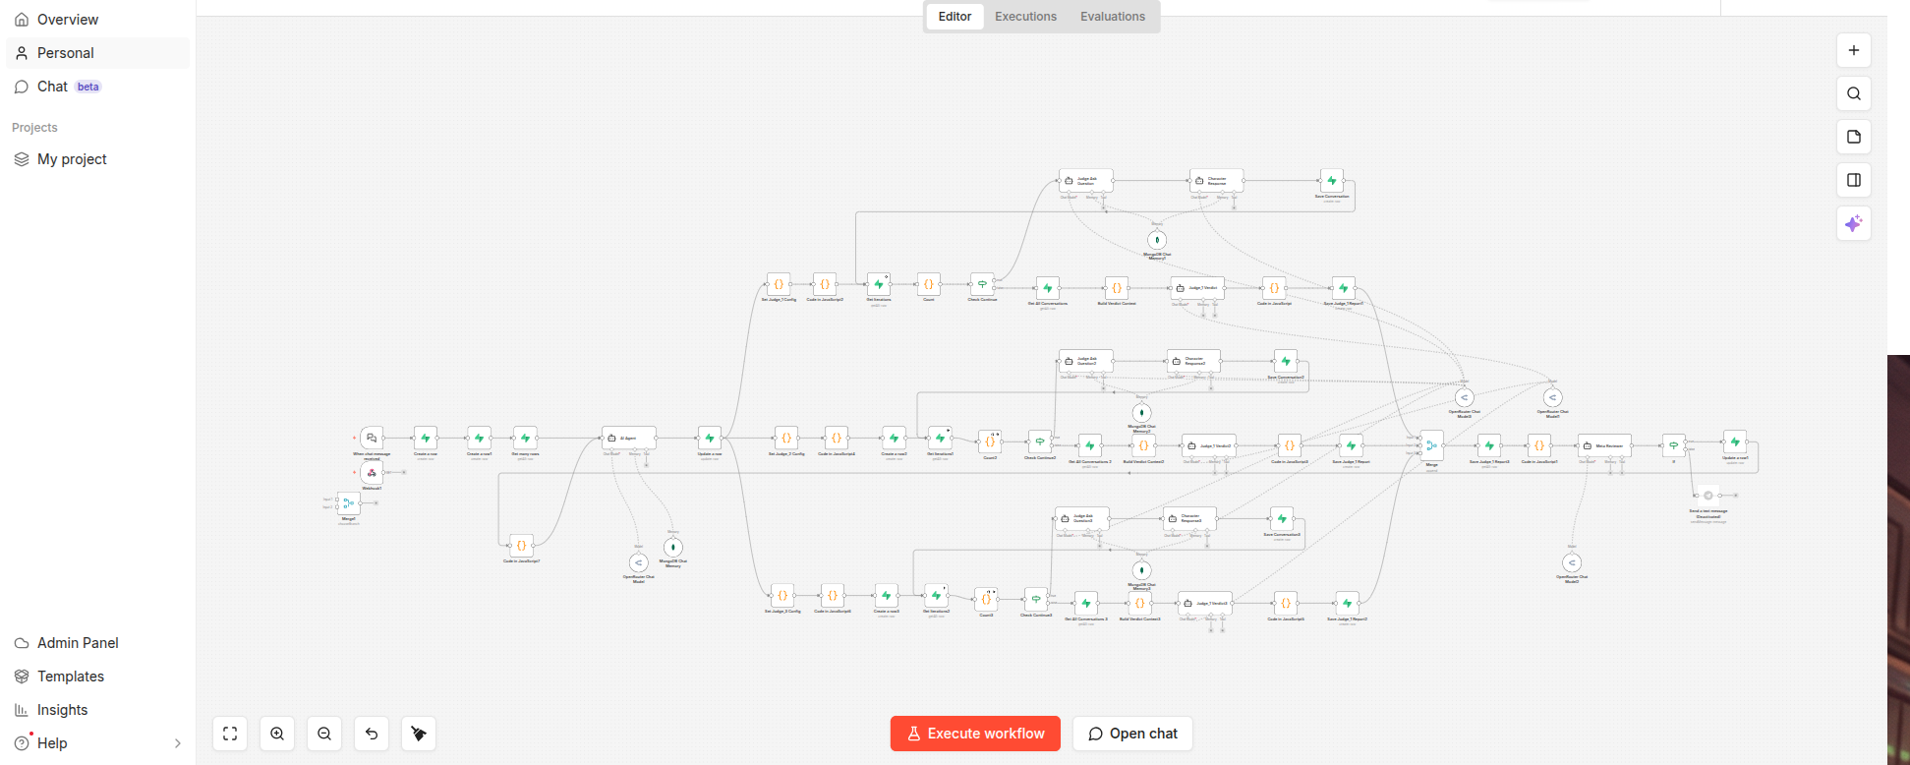Select the 'Build Verdict Context' node
This screenshot has width=1910, height=765.
[1117, 288]
